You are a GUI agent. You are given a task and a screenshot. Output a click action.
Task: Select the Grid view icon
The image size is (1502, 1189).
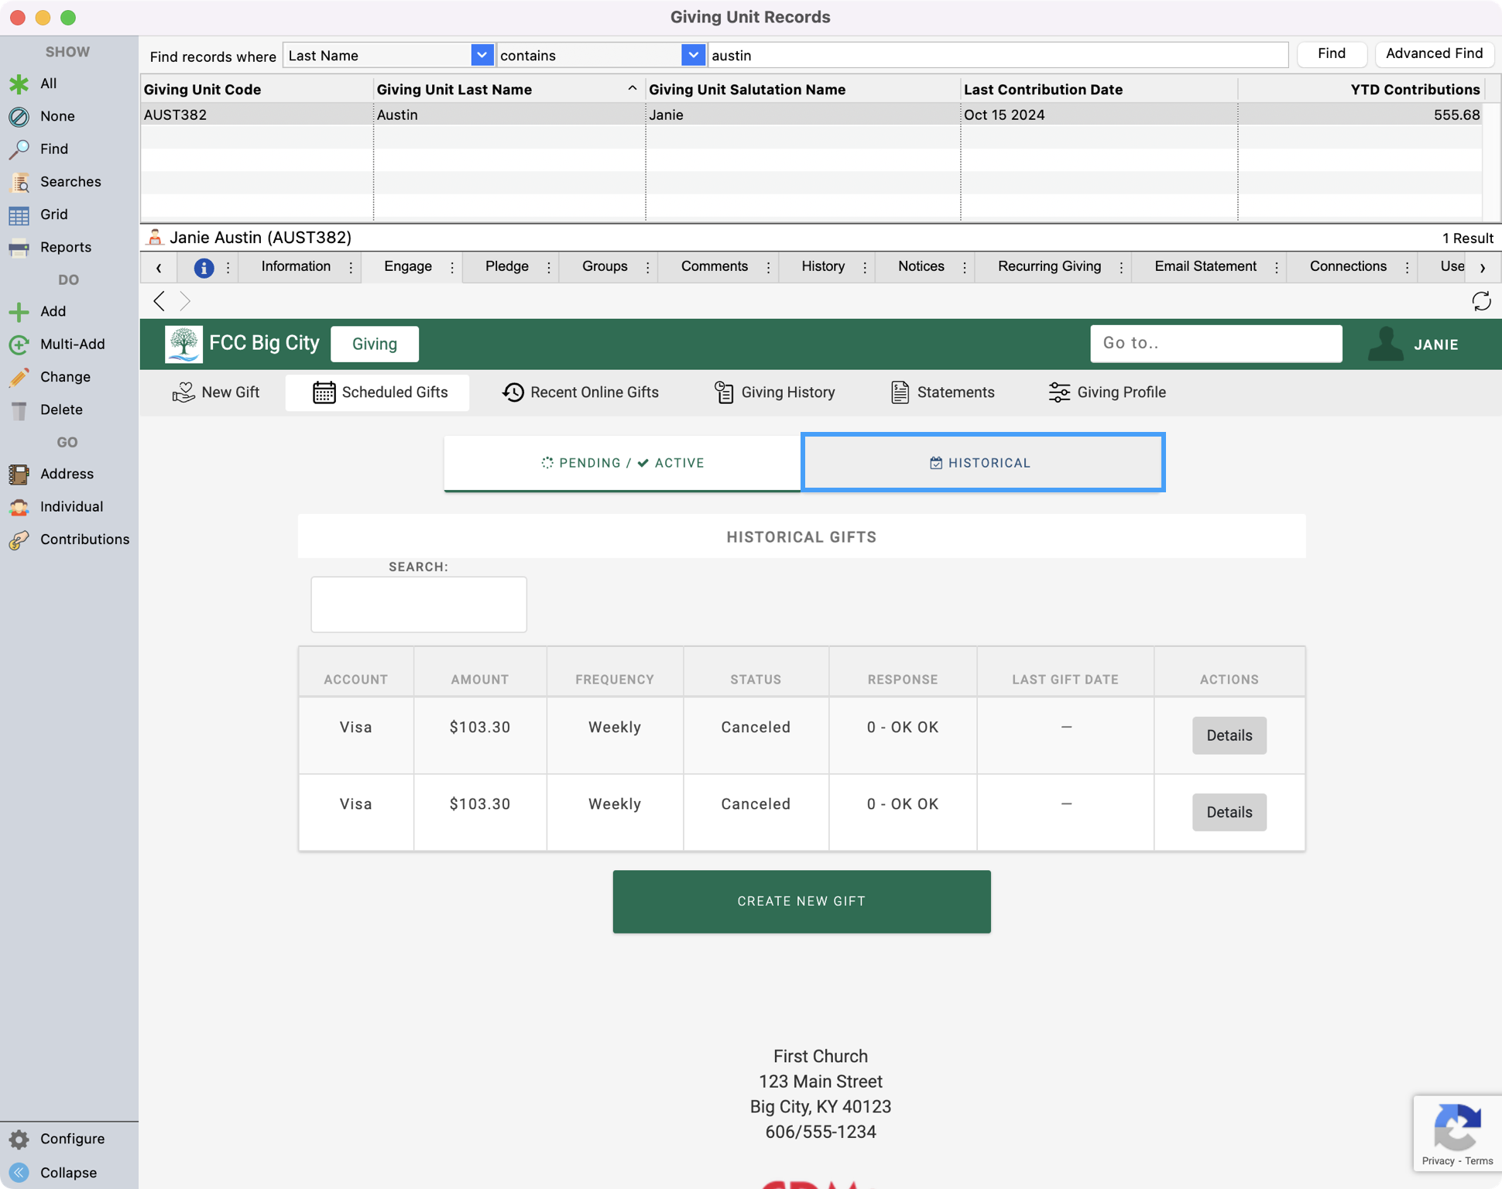pos(19,214)
